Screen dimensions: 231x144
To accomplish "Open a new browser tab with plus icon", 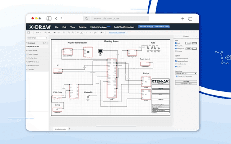I will 183,18.
